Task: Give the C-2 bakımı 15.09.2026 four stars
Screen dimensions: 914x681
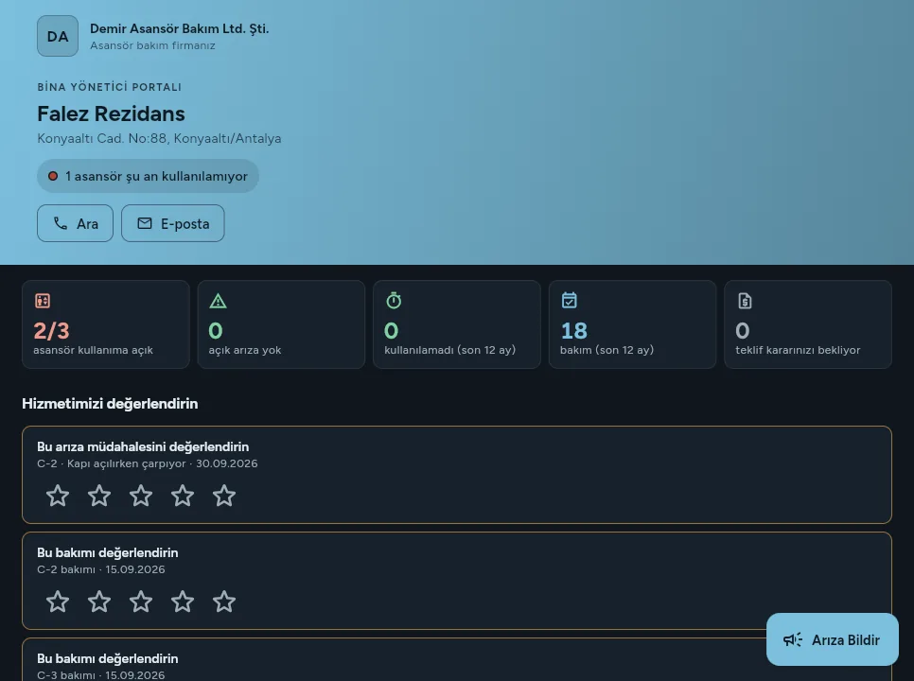Action: 183,602
